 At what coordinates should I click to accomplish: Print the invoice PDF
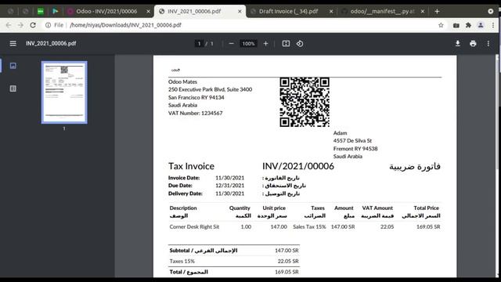point(473,44)
